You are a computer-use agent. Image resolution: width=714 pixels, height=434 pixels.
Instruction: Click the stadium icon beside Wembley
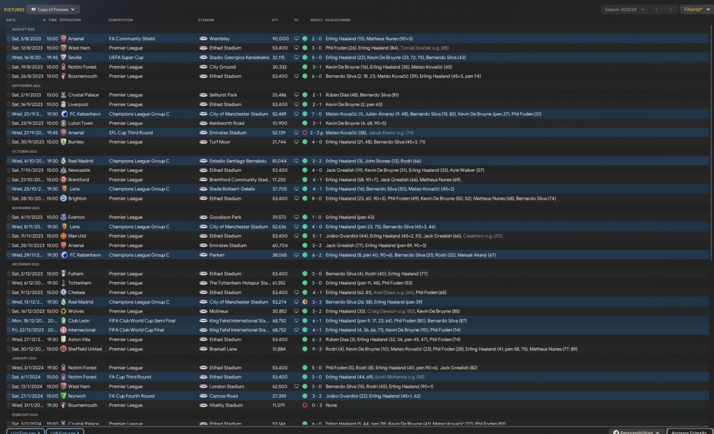(x=203, y=39)
